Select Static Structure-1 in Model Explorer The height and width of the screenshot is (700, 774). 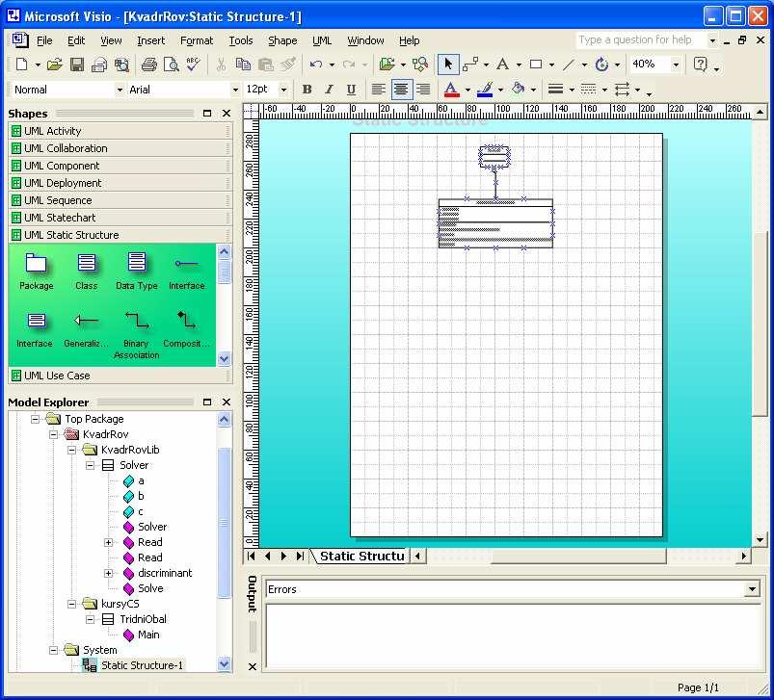coord(142,665)
